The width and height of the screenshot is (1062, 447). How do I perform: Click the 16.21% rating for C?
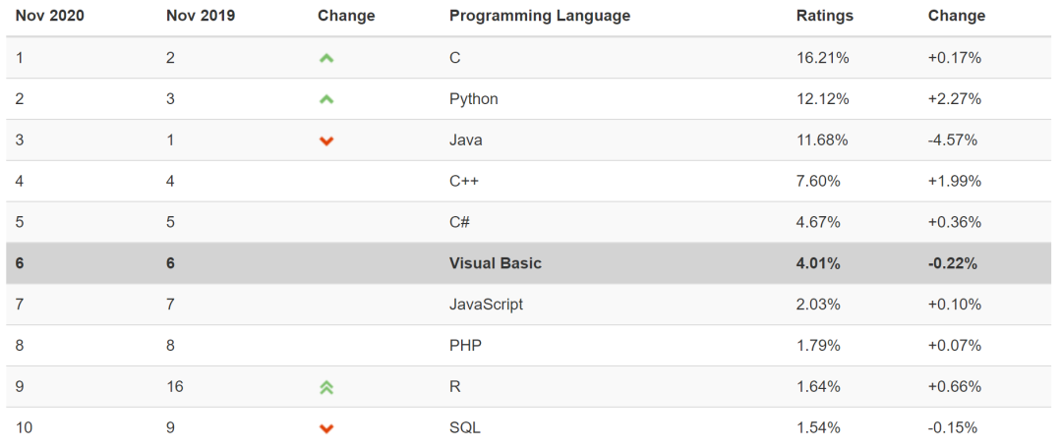(x=822, y=58)
